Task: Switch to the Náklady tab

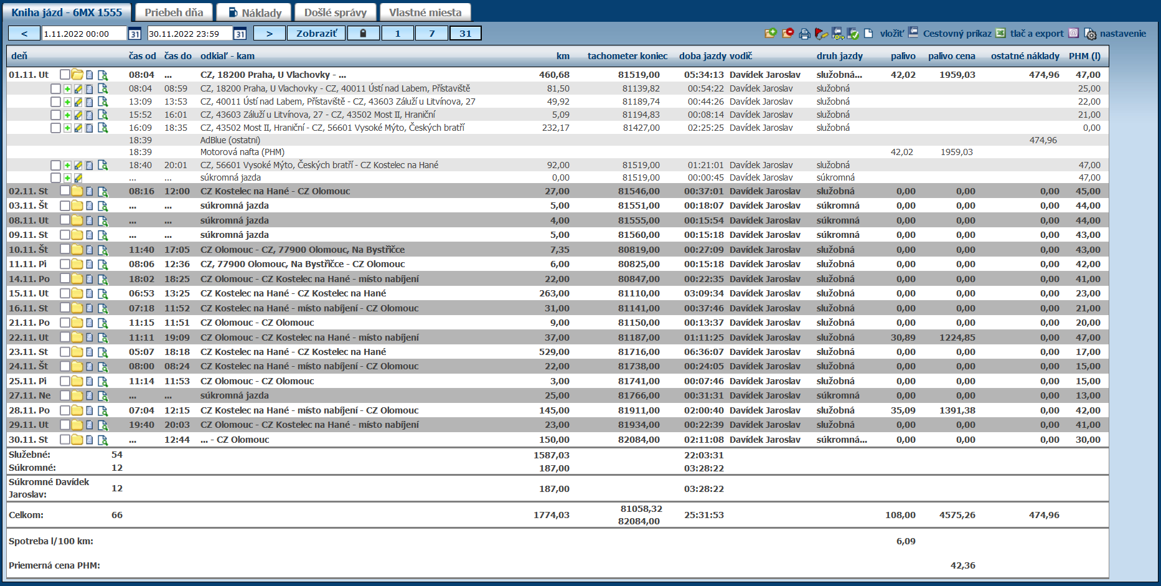Action: (x=255, y=12)
